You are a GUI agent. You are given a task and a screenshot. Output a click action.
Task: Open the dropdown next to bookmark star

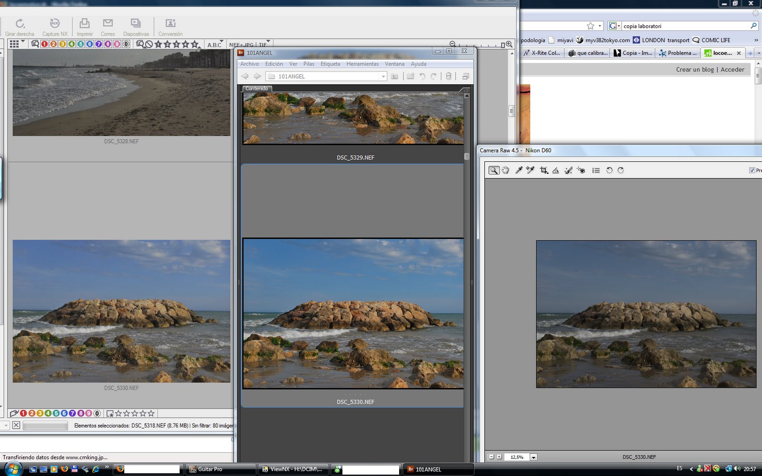point(600,26)
